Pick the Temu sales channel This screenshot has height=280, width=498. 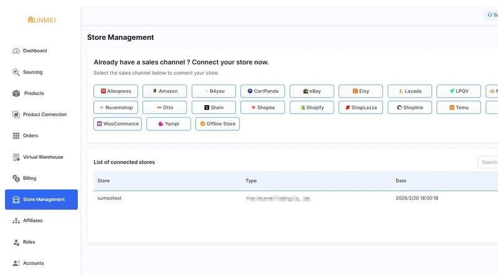(x=459, y=108)
